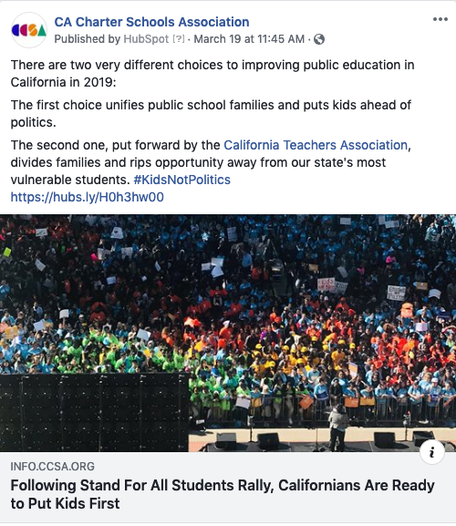Open the March 19 at 11:45 AM timestamp
The width and height of the screenshot is (456, 526).
(249, 39)
